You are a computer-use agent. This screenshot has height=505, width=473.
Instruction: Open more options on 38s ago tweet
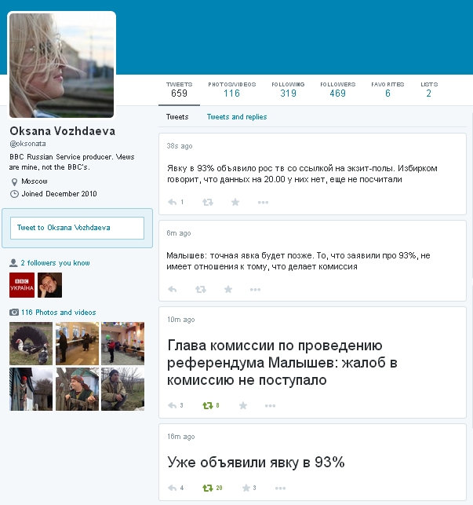[264, 202]
